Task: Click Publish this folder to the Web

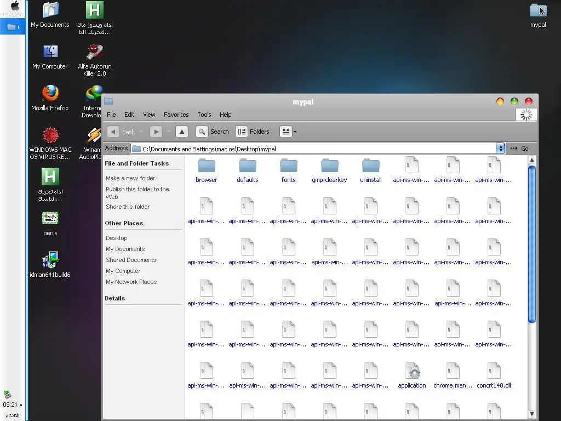Action: tap(138, 193)
